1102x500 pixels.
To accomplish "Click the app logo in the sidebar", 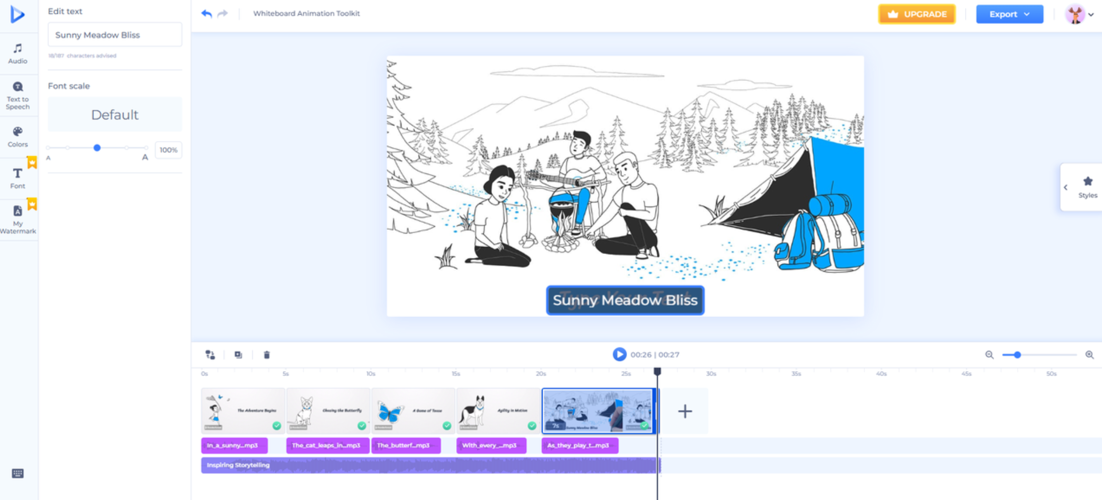I will [x=17, y=14].
